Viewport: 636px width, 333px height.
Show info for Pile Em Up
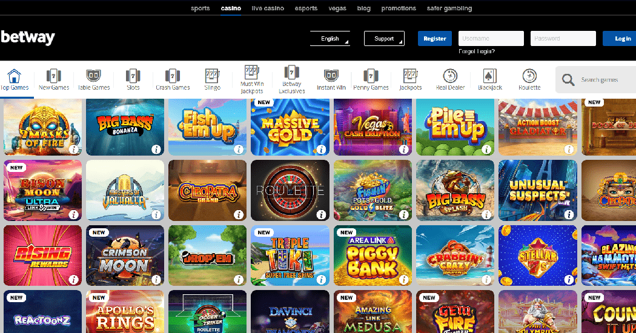pos(486,150)
